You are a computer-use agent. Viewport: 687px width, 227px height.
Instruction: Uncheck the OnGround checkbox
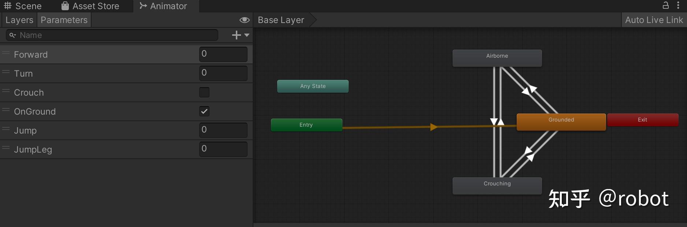coord(204,111)
